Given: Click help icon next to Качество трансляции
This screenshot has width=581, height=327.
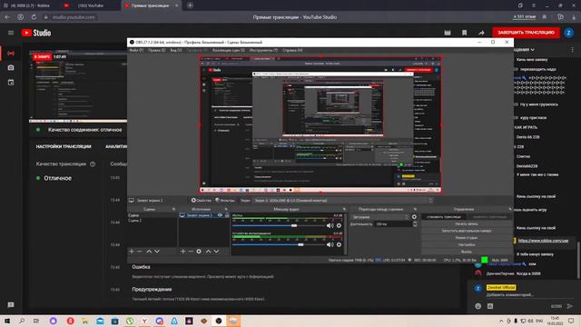Looking at the screenshot, I should (93, 163).
